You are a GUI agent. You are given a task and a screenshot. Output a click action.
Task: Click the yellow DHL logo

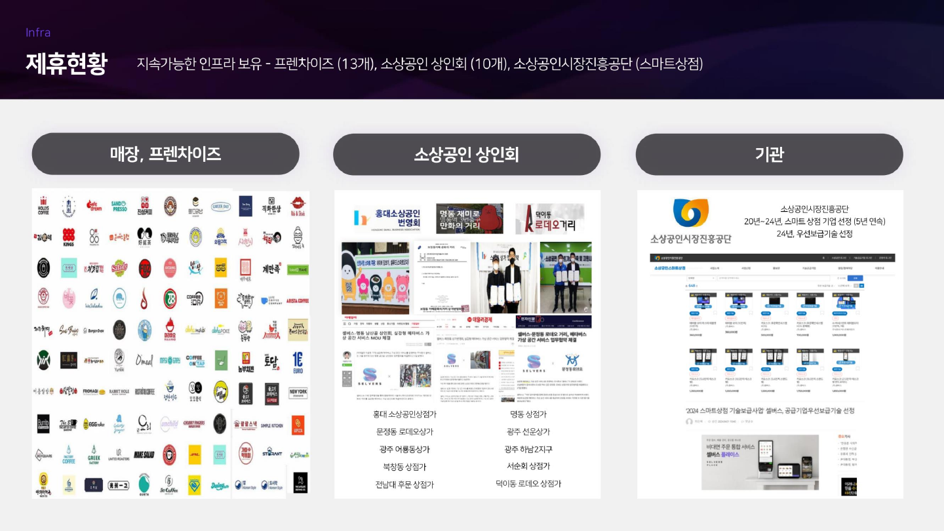coord(195,454)
